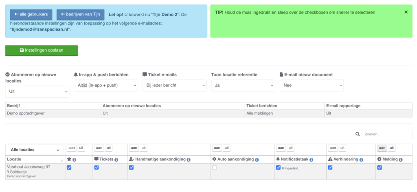Click 'uit' toggle above Melding column
Viewport: 417px width, 192px height.
391,148
